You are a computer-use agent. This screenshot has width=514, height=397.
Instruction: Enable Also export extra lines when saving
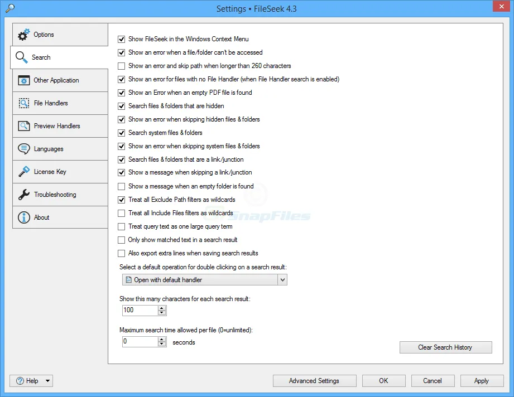[x=121, y=254]
